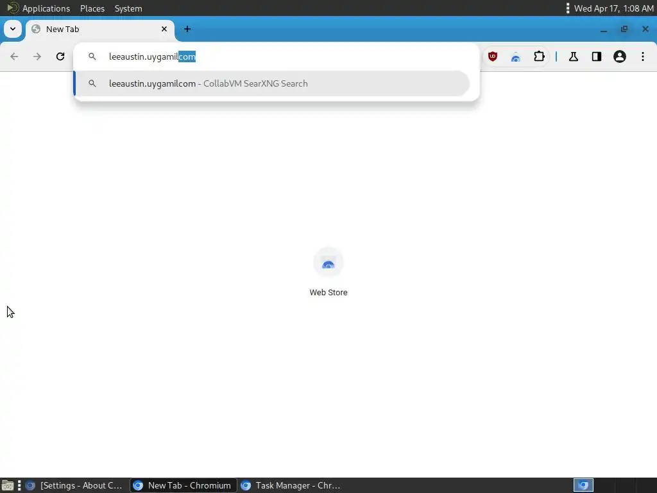Restore the Chromium window size
The width and height of the screenshot is (657, 493).
pyautogui.click(x=624, y=29)
